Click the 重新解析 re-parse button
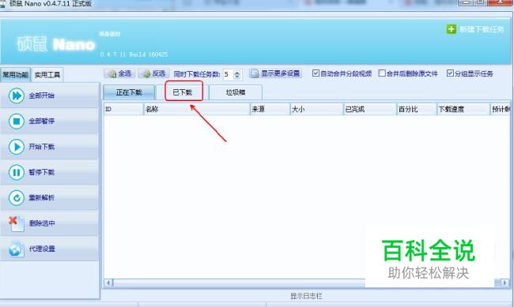The height and width of the screenshot is (307, 514). point(50,198)
